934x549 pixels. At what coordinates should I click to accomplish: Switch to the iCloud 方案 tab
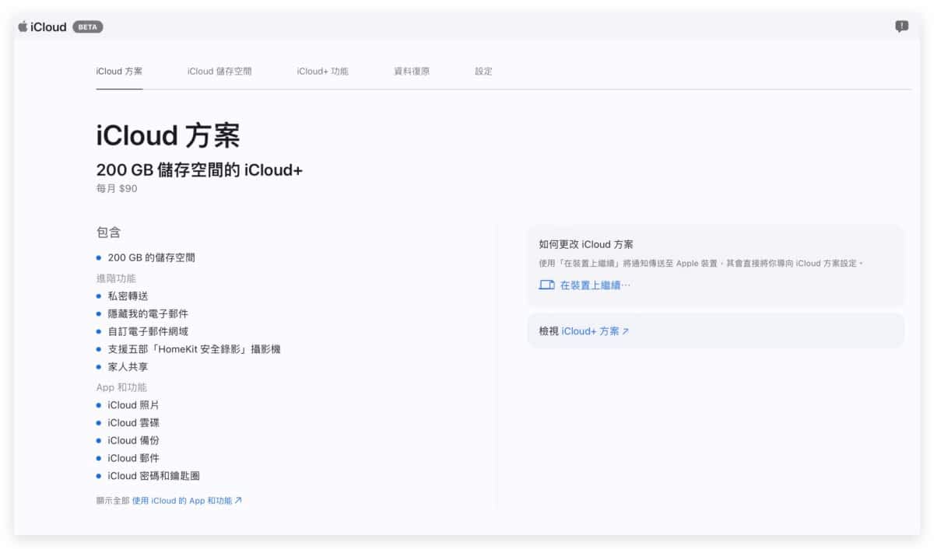[x=119, y=71]
